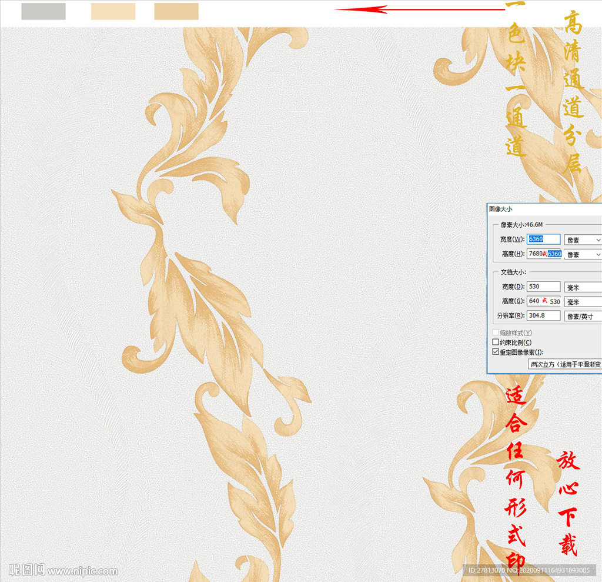Click the document width field showing 530
Image resolution: width=602 pixels, height=582 pixels.
pos(543,287)
